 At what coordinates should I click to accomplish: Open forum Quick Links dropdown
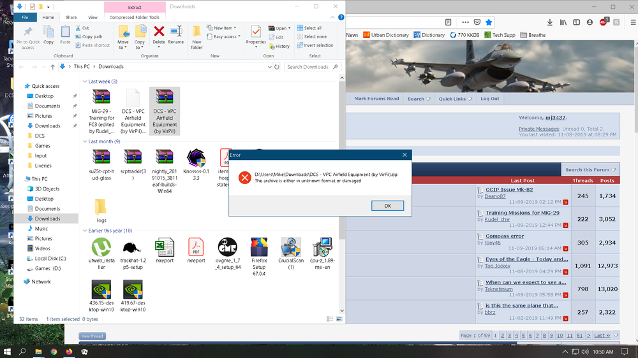pos(455,99)
